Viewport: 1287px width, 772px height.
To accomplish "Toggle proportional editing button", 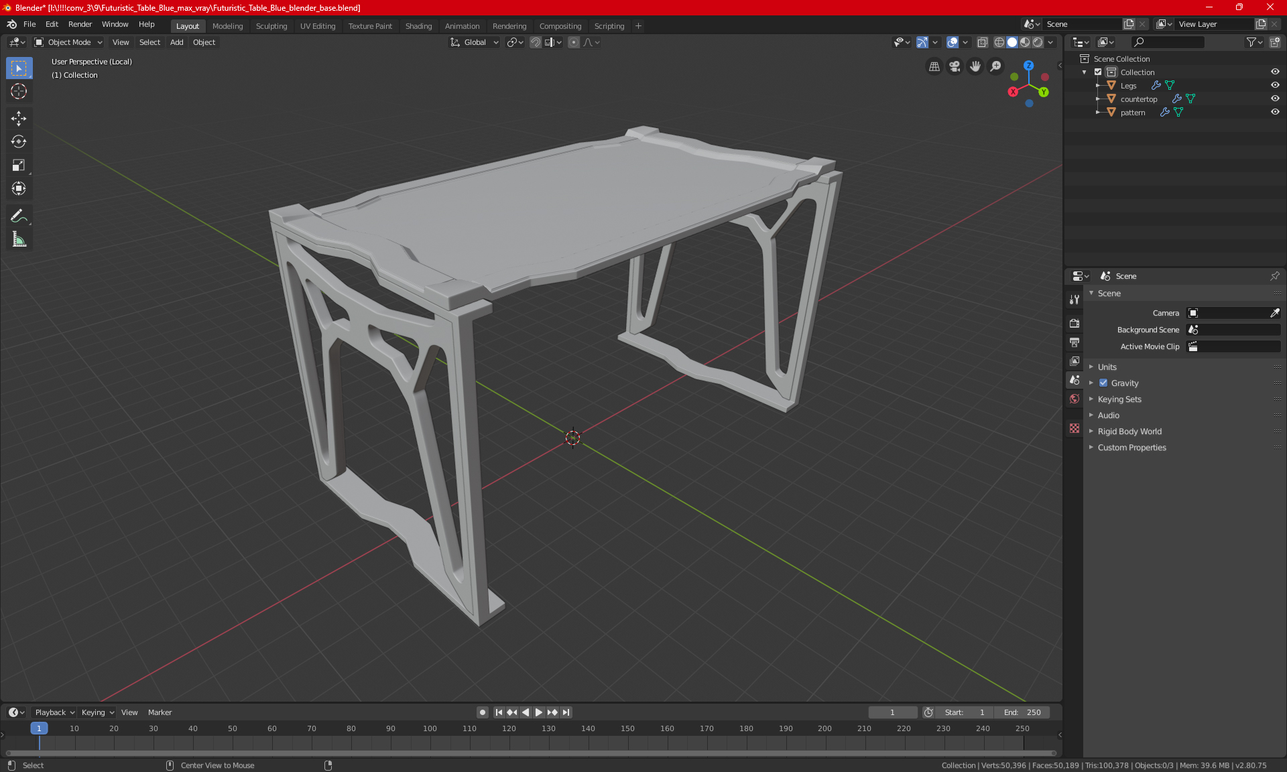I will click(x=574, y=42).
